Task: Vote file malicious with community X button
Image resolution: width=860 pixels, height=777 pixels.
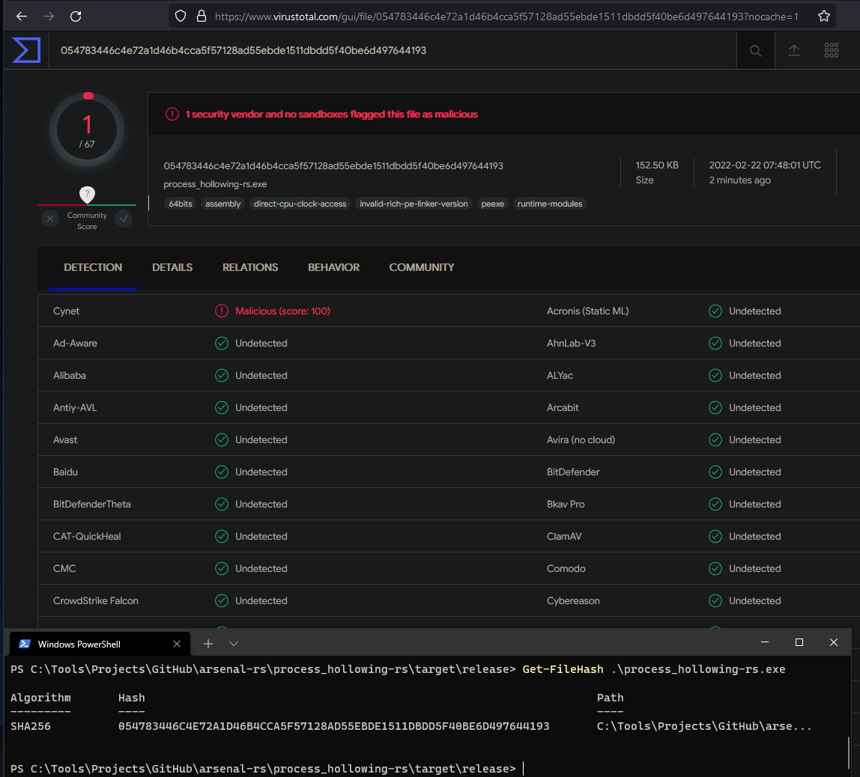Action: [x=50, y=219]
